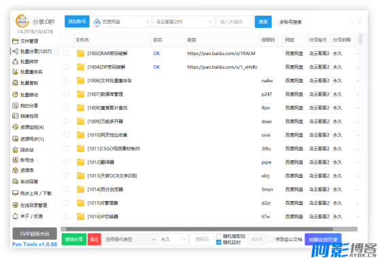Click the red 停止 button
The image size is (378, 258).
(94, 240)
